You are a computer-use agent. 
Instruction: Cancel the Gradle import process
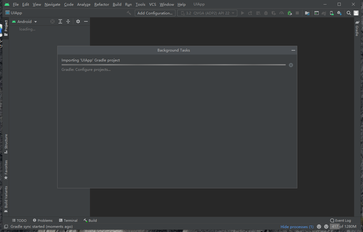pyautogui.click(x=291, y=65)
